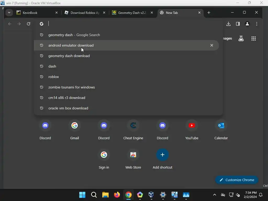Show hidden system tray icons
Image resolution: width=268 pixels, height=201 pixels.
pyautogui.click(x=215, y=195)
